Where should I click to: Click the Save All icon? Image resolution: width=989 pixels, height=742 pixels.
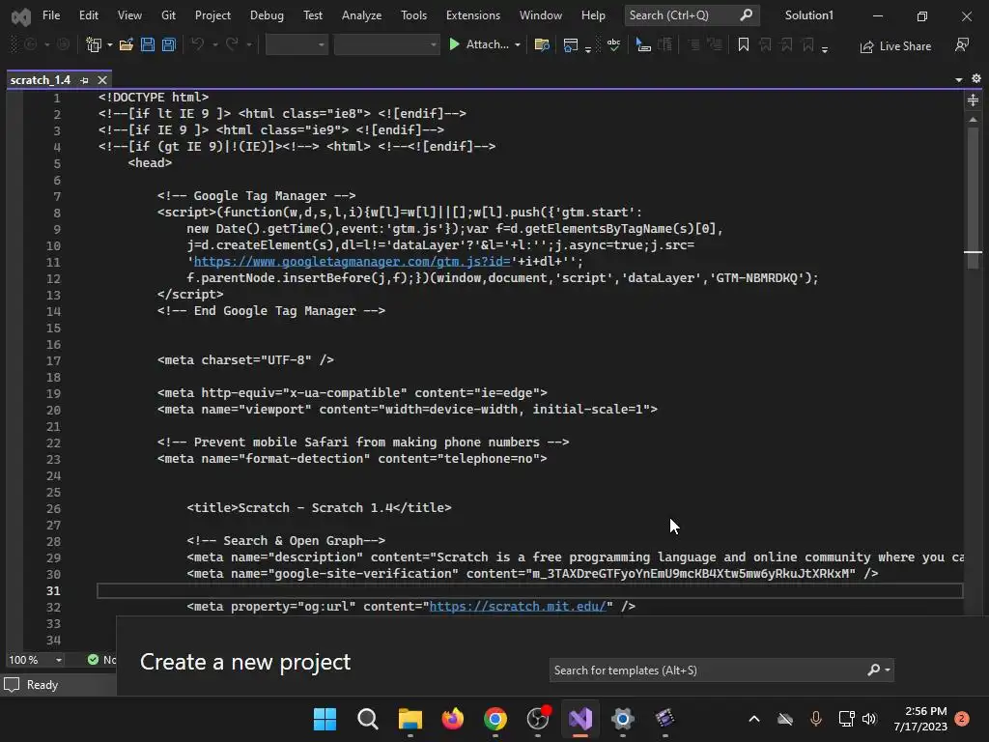pos(168,44)
